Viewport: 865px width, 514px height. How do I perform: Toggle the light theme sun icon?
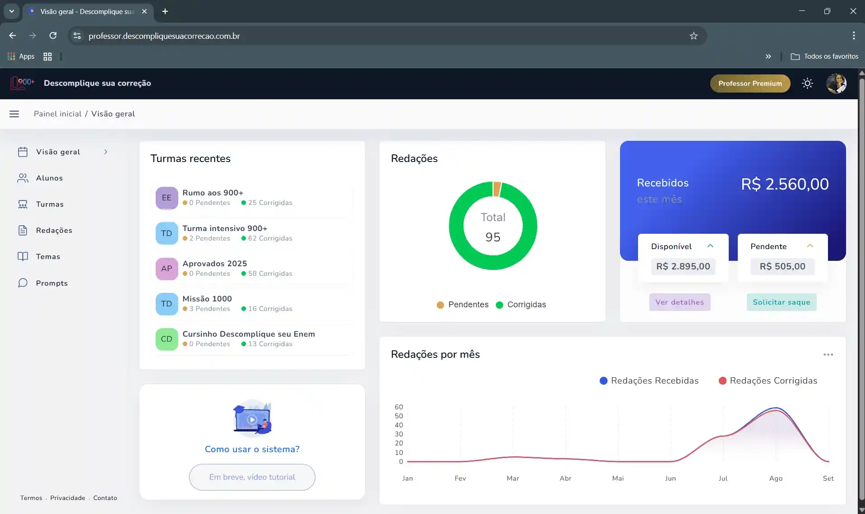pos(807,83)
